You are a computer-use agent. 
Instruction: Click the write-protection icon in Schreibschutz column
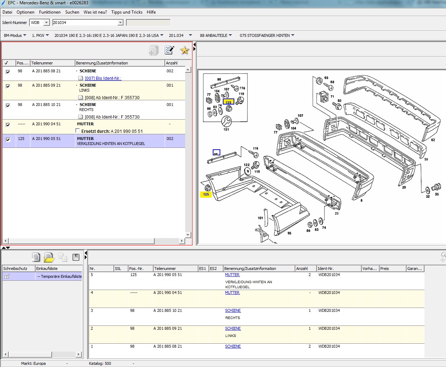[x=7, y=276]
